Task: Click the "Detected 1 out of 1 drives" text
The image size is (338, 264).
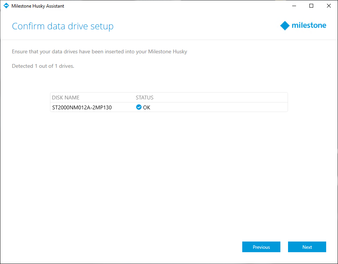Action: coord(43,66)
